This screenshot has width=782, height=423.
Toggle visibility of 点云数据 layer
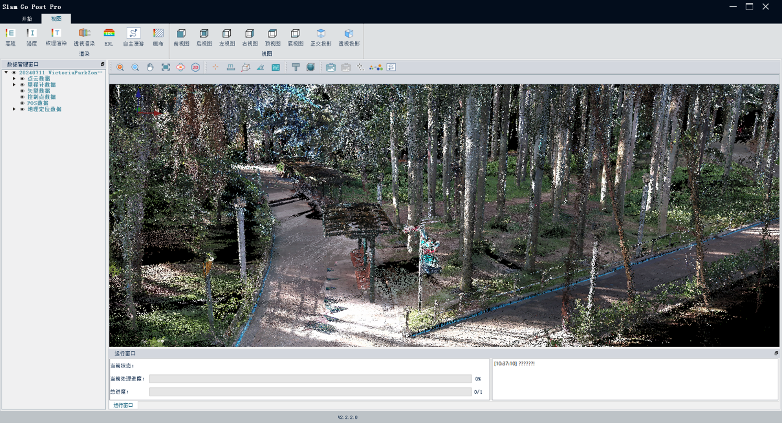coord(22,78)
